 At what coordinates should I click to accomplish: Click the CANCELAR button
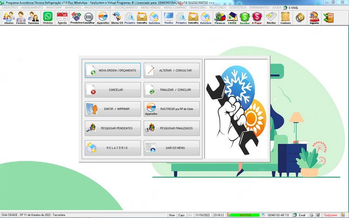(x=113, y=90)
